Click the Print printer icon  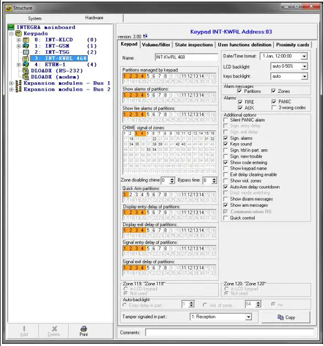pyautogui.click(x=84, y=328)
